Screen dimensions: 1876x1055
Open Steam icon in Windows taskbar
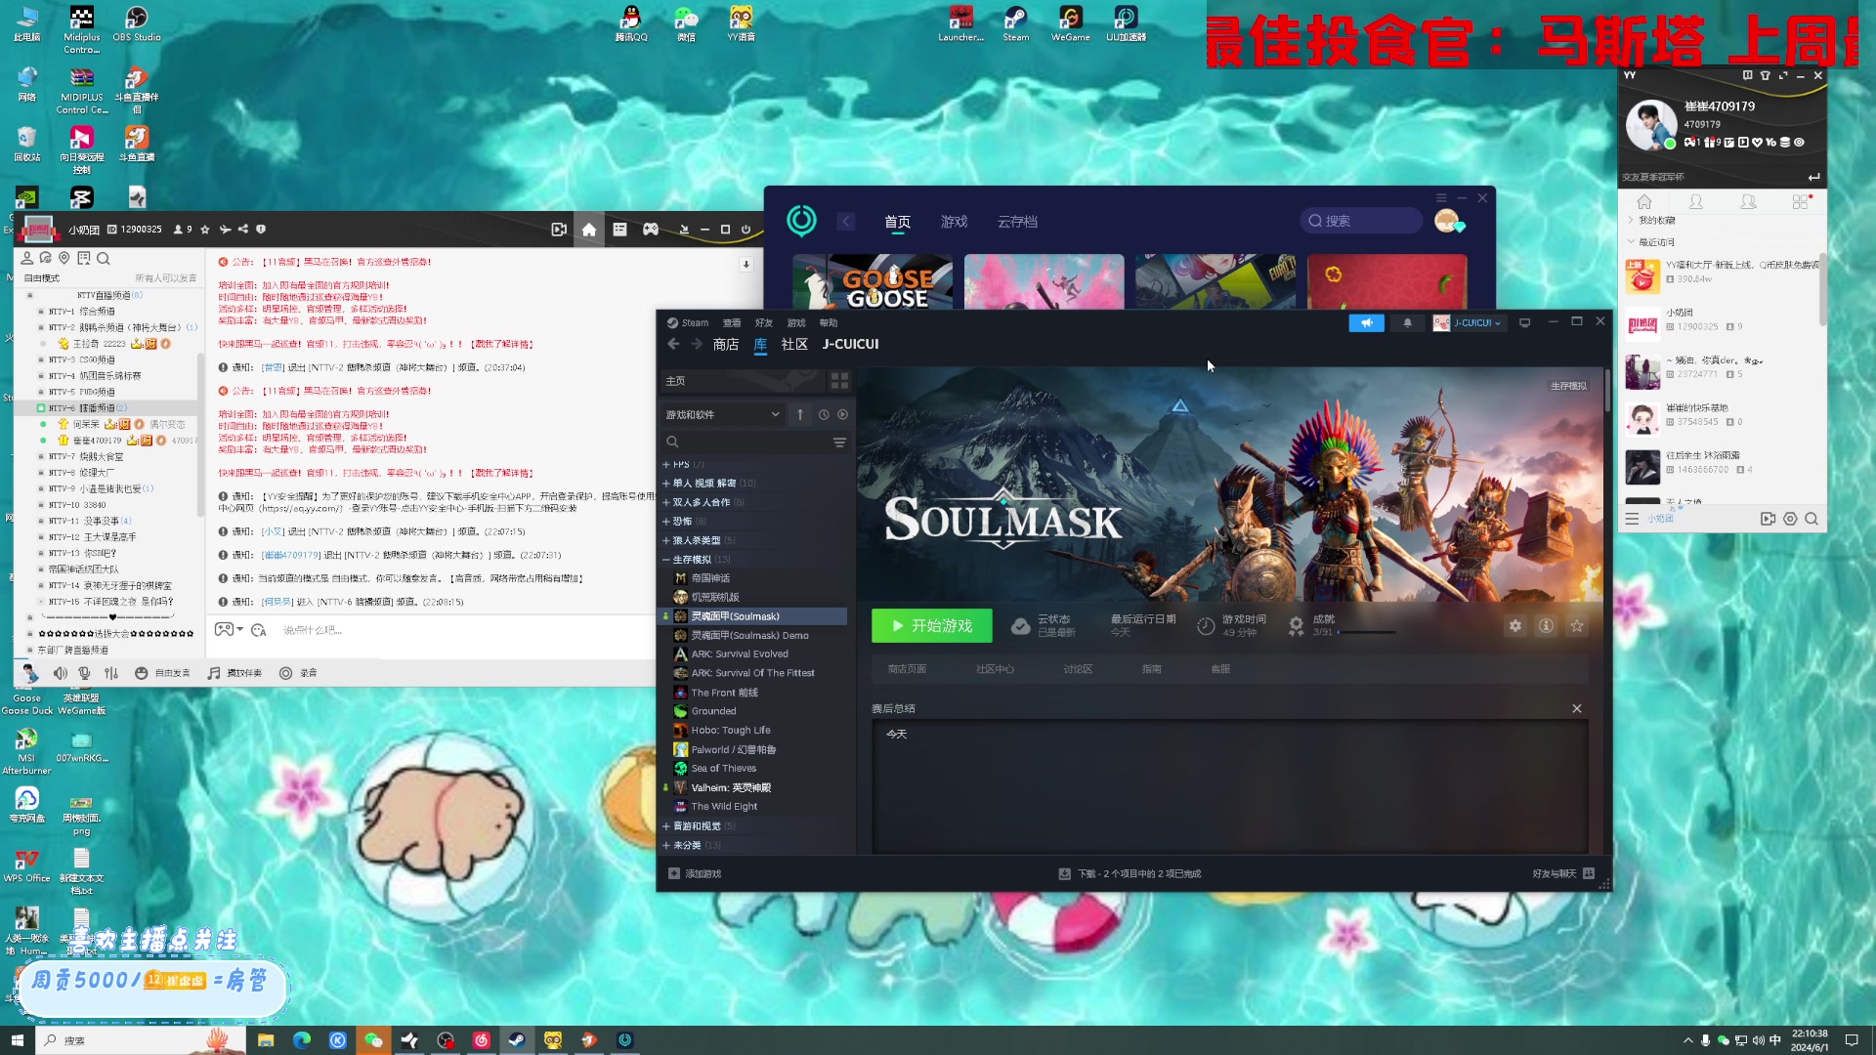click(517, 1040)
